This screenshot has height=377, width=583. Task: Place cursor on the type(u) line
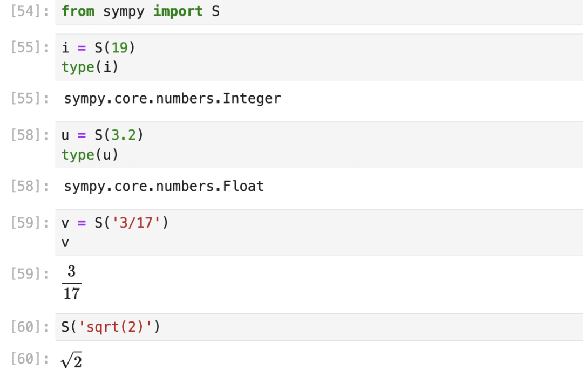click(90, 155)
